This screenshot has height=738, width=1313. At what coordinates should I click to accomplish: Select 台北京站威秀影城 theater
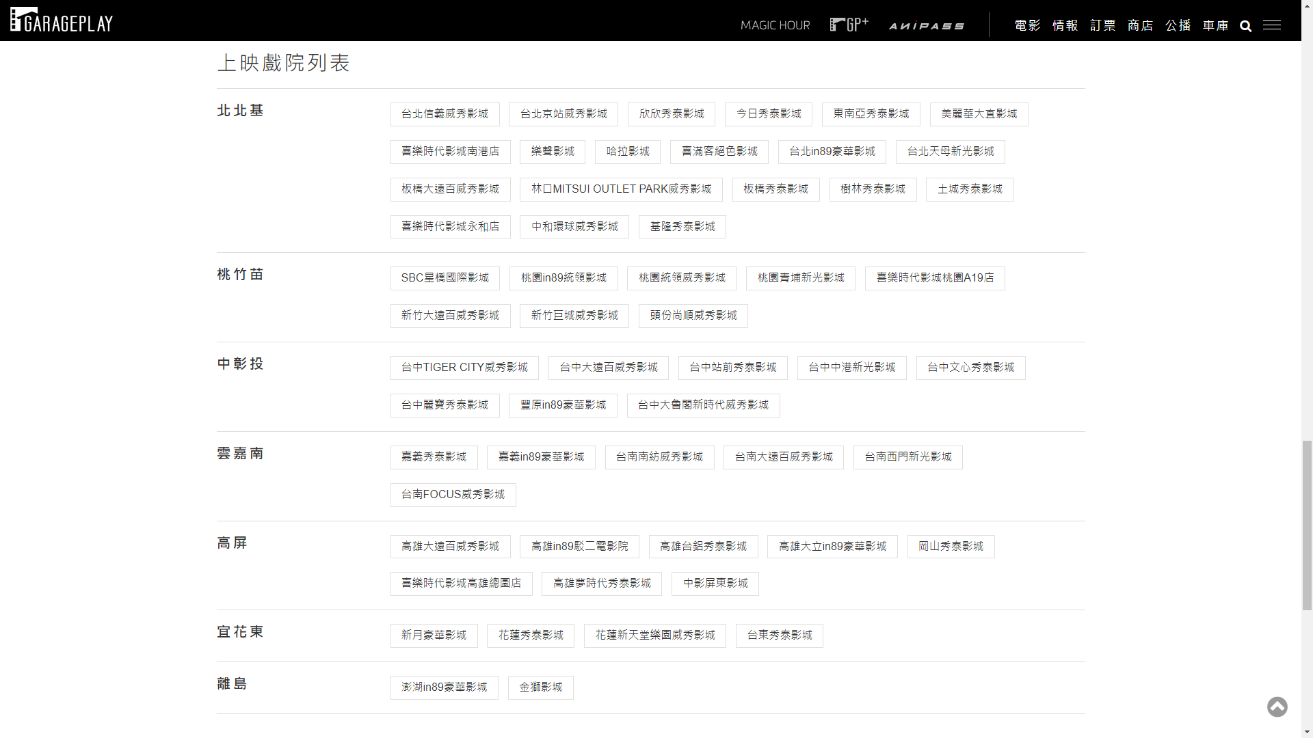pos(563,114)
